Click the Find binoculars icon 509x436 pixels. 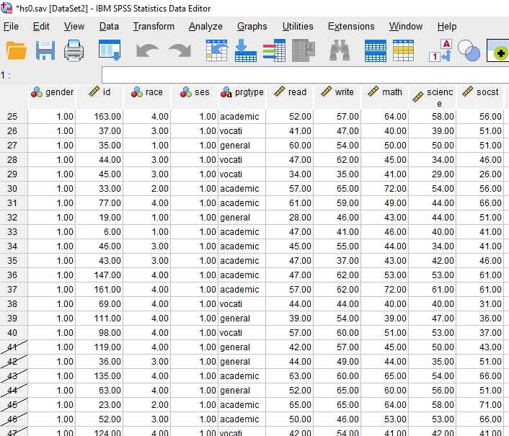pos(340,50)
